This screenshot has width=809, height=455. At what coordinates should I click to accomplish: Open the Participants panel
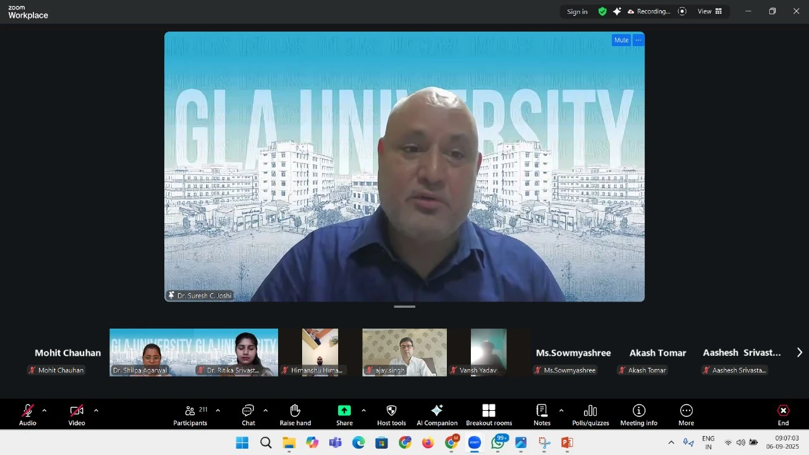tap(190, 415)
